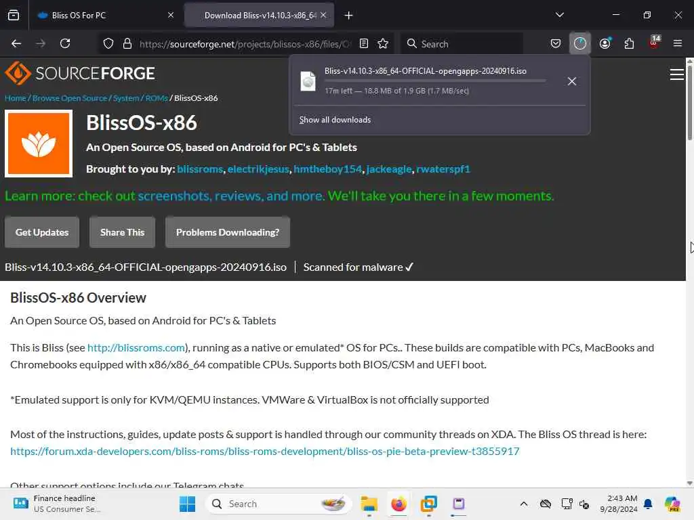
Task: Open the SourceForge site hamburger menu
Action: [x=676, y=74]
